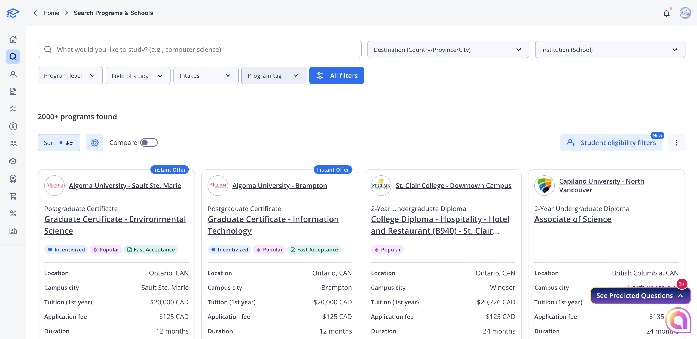
Task: Click the shopping cart sidebar icon
Action: coord(13,196)
